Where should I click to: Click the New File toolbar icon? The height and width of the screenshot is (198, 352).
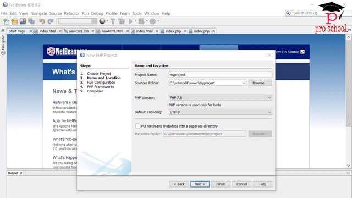pos(6,21)
